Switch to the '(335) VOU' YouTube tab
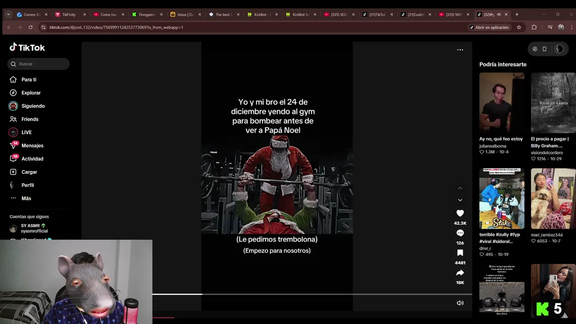This screenshot has width=576, height=324. click(339, 14)
